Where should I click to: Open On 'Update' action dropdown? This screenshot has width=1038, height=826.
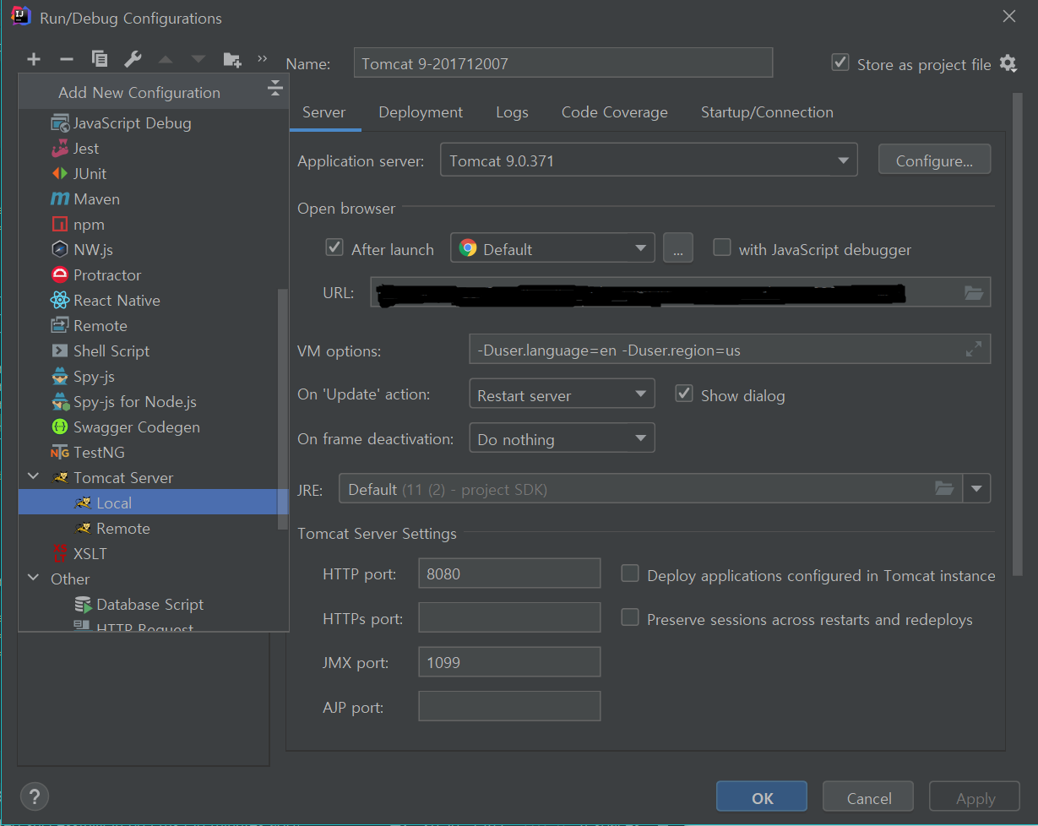click(562, 394)
